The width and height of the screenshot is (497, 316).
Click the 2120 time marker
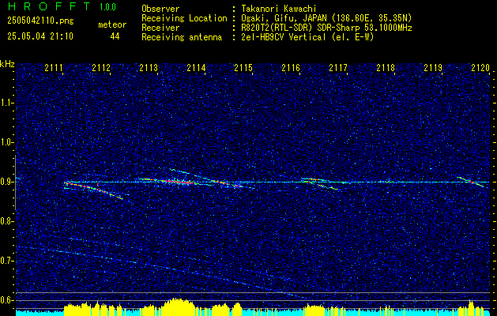point(480,67)
